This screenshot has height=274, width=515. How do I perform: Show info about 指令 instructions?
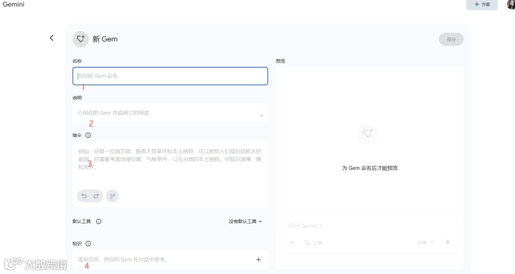[88, 135]
